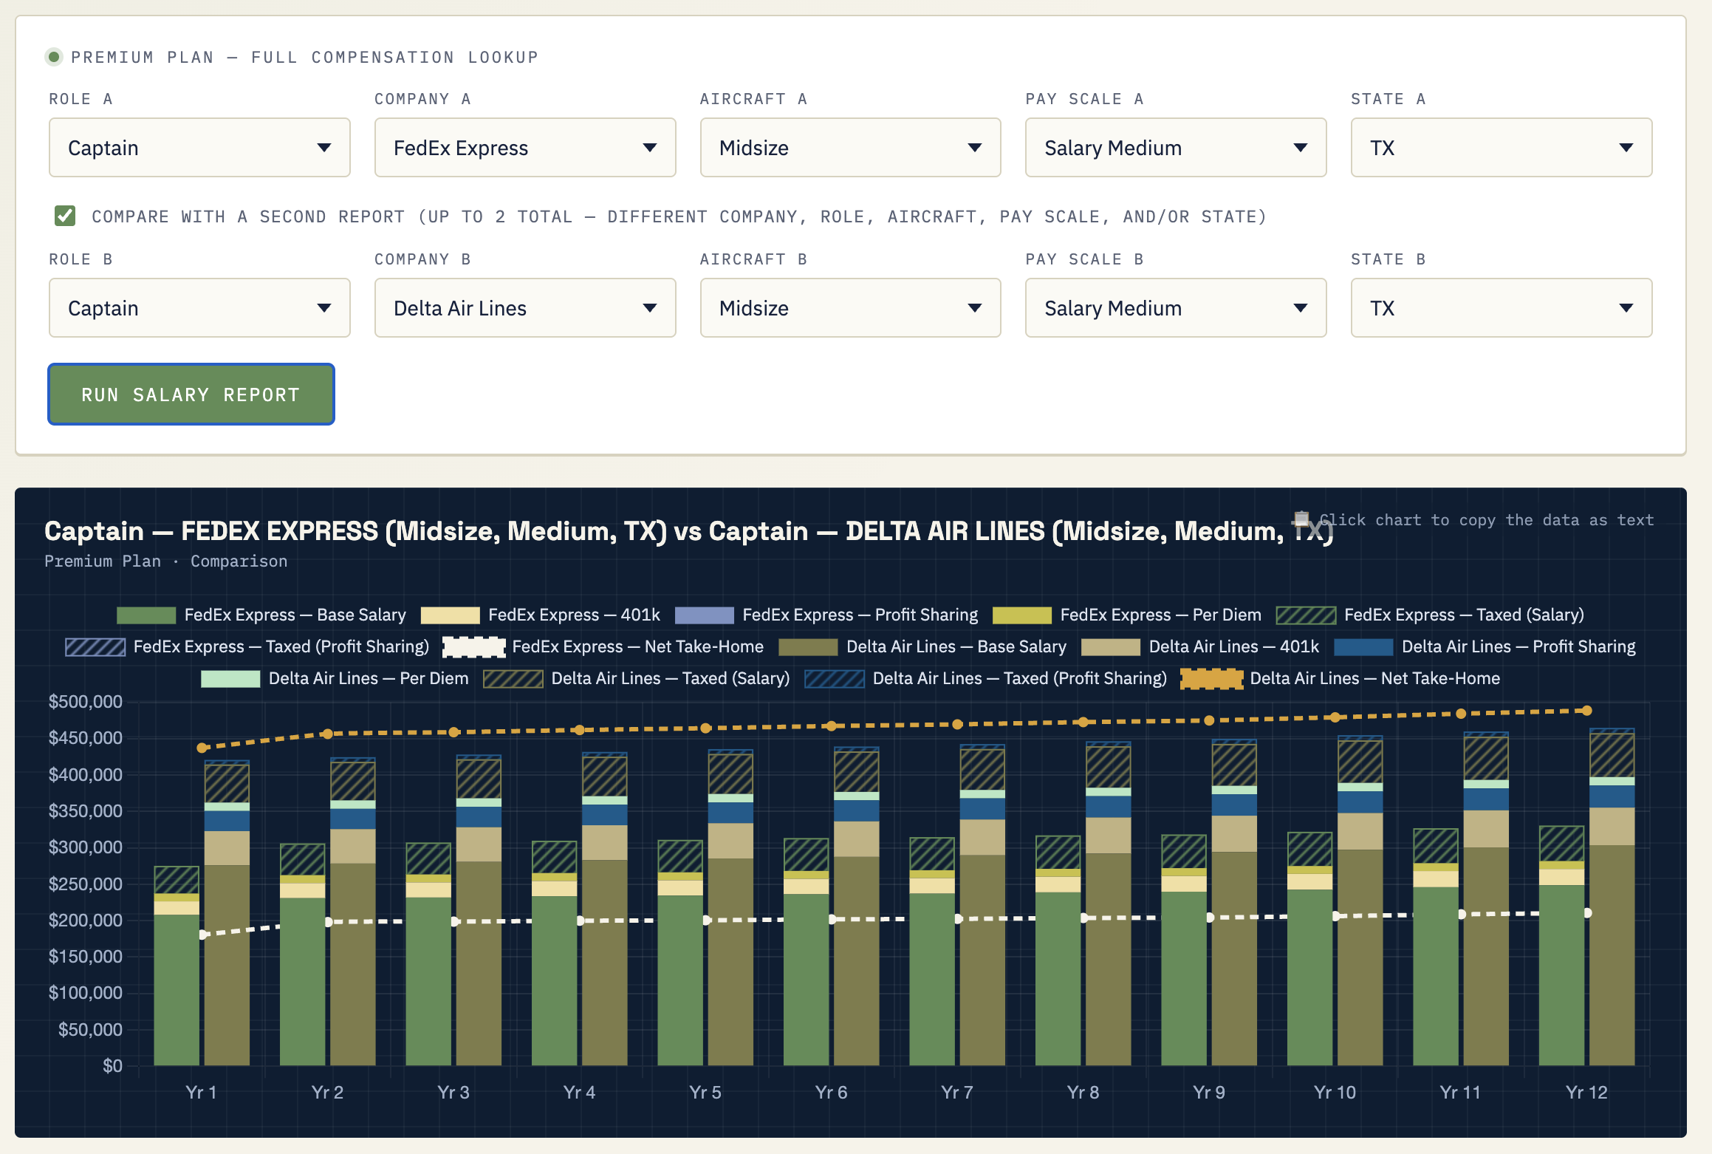Toggle Delta Air Lines Net Take-Home swatch

1212,679
